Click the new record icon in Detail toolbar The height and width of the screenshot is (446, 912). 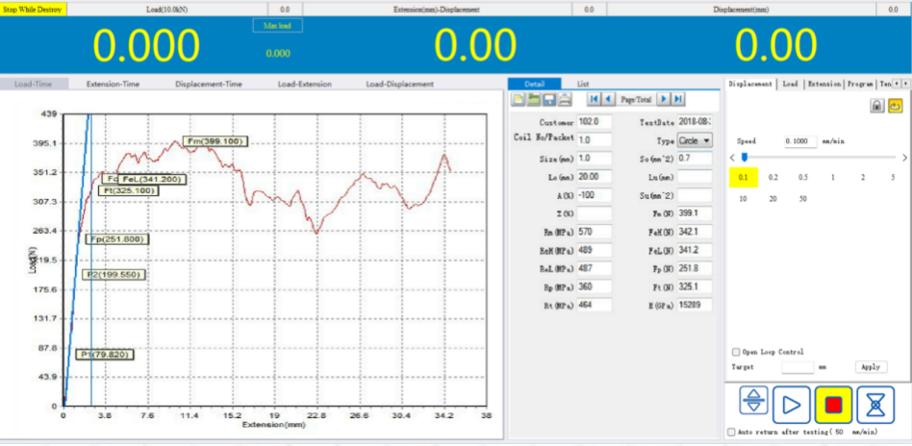point(518,99)
